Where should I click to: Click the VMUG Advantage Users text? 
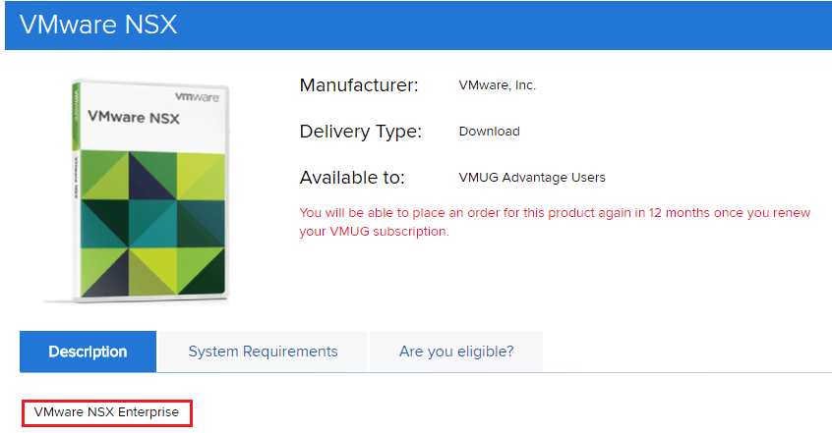(x=532, y=178)
